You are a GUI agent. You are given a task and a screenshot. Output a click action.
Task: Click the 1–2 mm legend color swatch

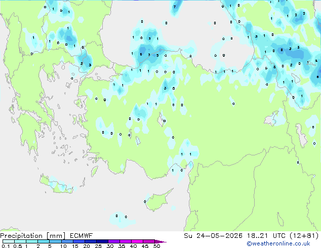32,241
